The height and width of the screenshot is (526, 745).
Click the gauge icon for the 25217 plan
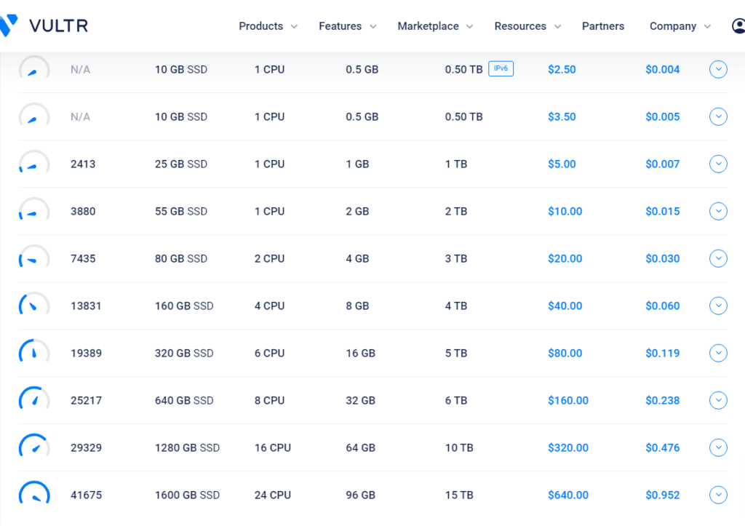(x=33, y=400)
